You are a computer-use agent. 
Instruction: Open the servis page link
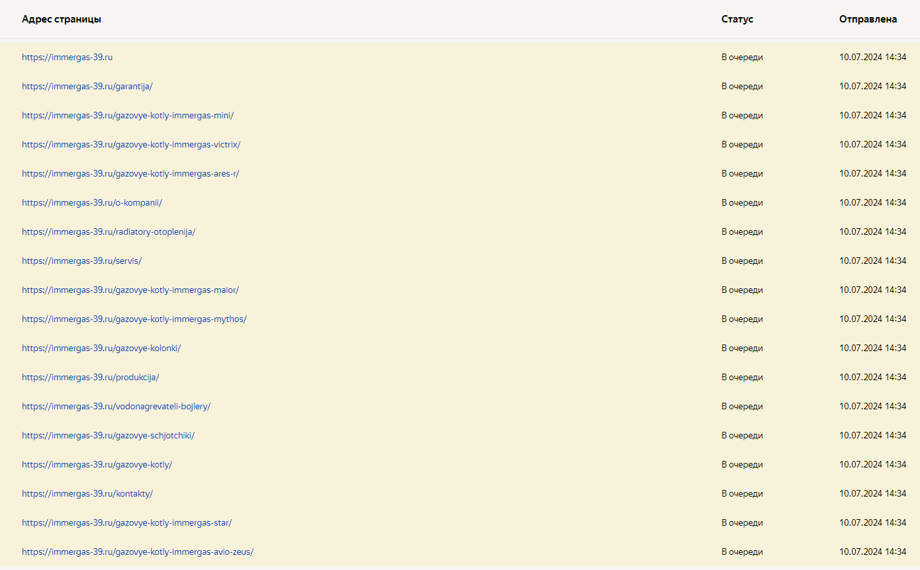[81, 261]
